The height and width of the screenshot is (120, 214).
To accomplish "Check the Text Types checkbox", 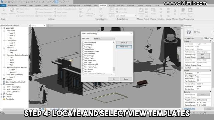I will tap(83, 47).
